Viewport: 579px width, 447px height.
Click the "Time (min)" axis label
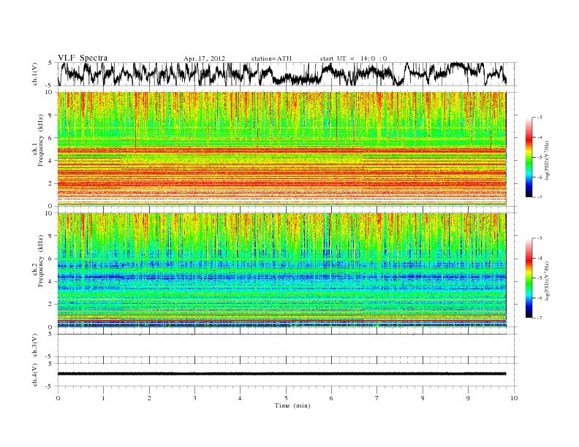(x=292, y=405)
